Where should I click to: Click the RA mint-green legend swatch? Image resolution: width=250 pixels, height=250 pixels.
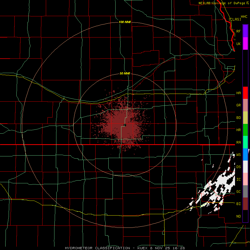click(245, 142)
